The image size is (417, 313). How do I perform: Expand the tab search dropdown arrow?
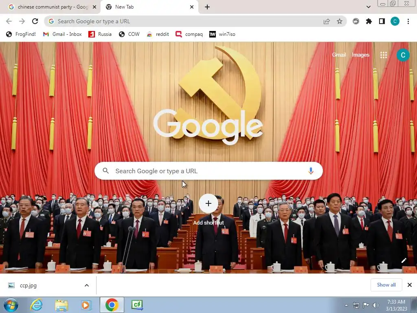coord(368,7)
